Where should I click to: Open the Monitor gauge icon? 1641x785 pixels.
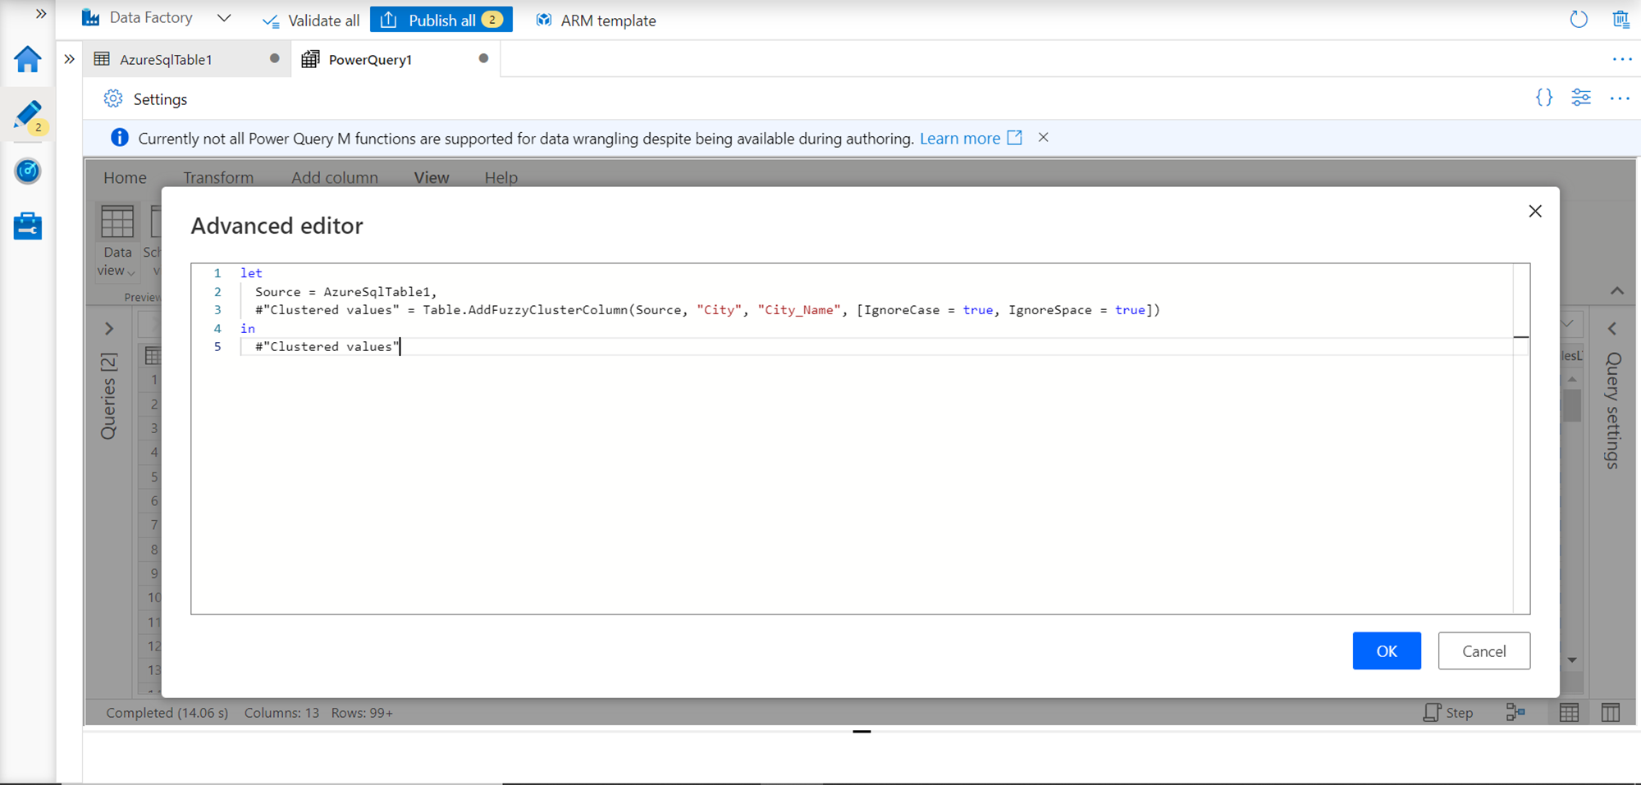coord(27,171)
